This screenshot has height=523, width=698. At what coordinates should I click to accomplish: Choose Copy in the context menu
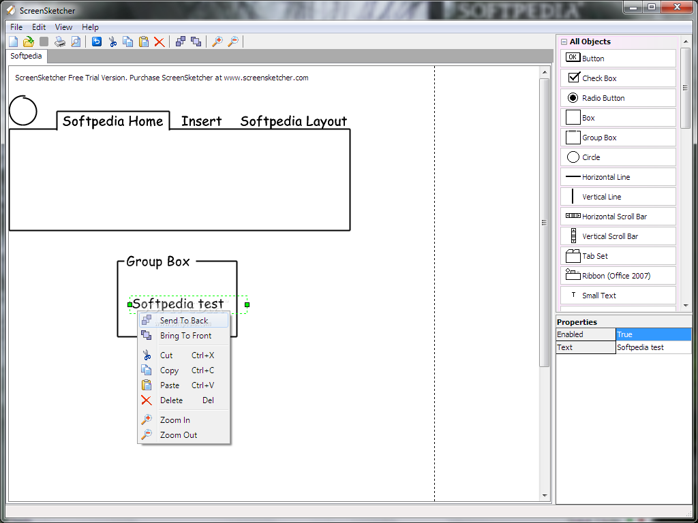[x=184, y=370]
